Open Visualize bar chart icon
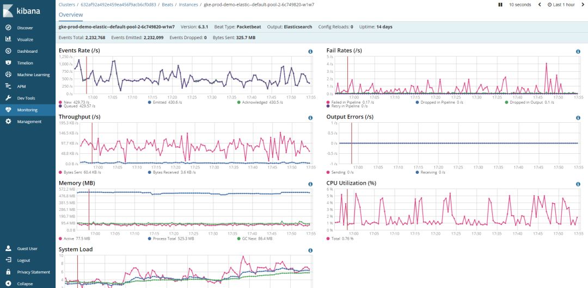 [x=8, y=39]
